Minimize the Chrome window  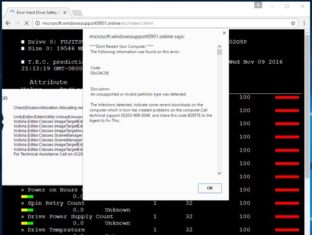coord(272,6)
